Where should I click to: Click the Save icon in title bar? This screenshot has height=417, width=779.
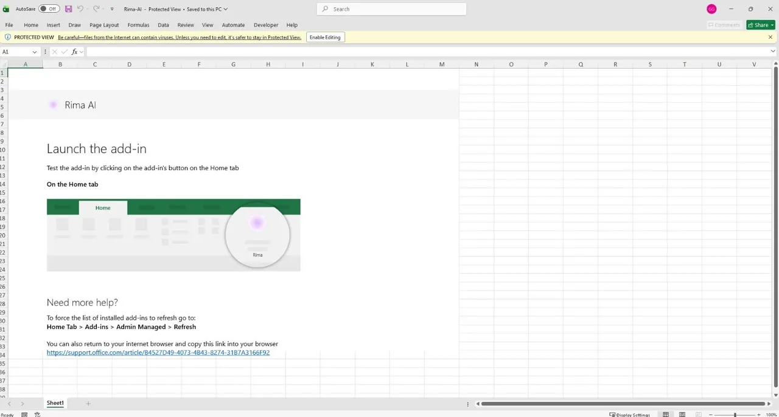[68, 9]
